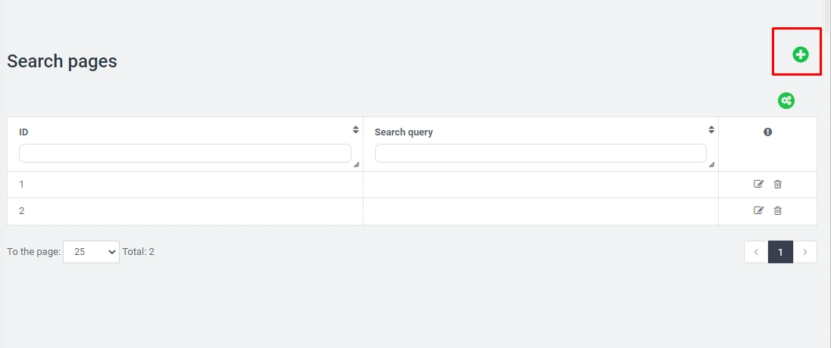Click the Search query filter resize handle
831x348 pixels.
(711, 164)
